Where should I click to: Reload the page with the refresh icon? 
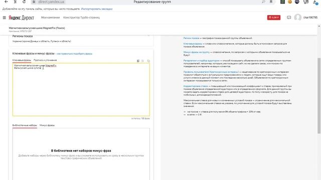pos(24,1)
